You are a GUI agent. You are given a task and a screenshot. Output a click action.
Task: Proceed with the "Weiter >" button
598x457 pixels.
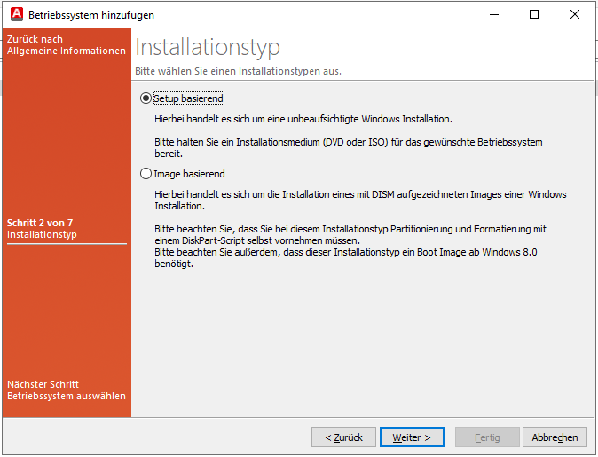(412, 437)
